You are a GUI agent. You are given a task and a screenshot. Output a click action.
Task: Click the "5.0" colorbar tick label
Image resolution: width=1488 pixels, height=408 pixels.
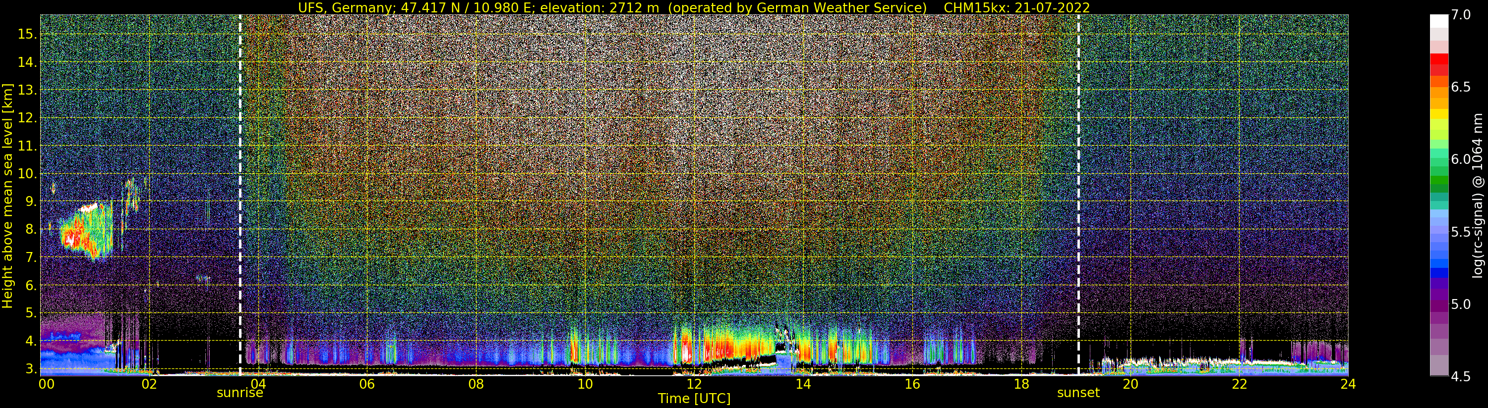click(x=1460, y=304)
